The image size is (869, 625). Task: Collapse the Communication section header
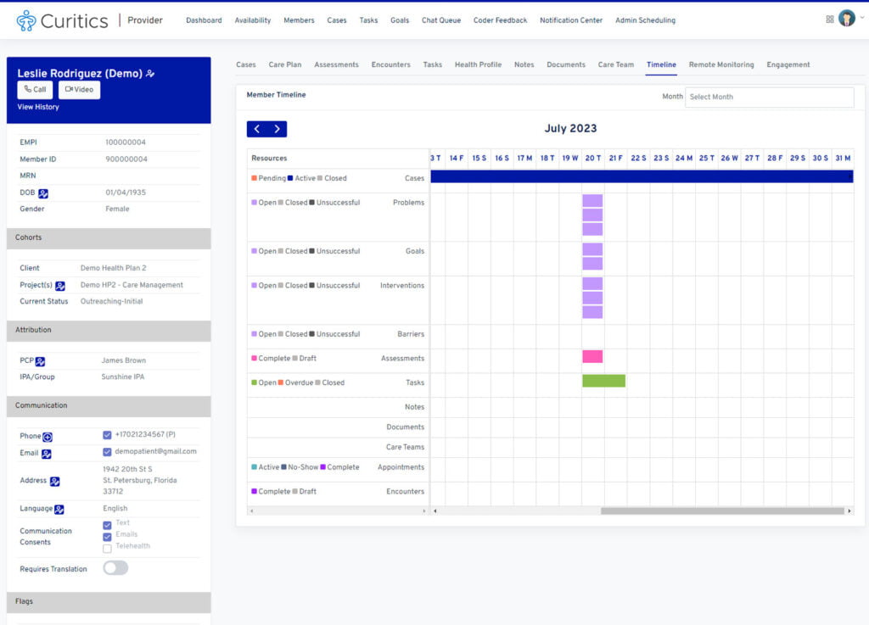[x=109, y=405]
